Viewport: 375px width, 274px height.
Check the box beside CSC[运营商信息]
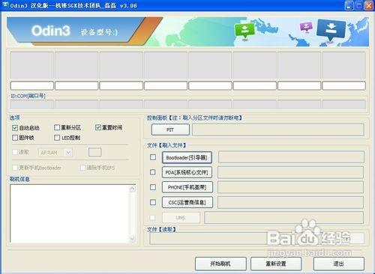153,202
